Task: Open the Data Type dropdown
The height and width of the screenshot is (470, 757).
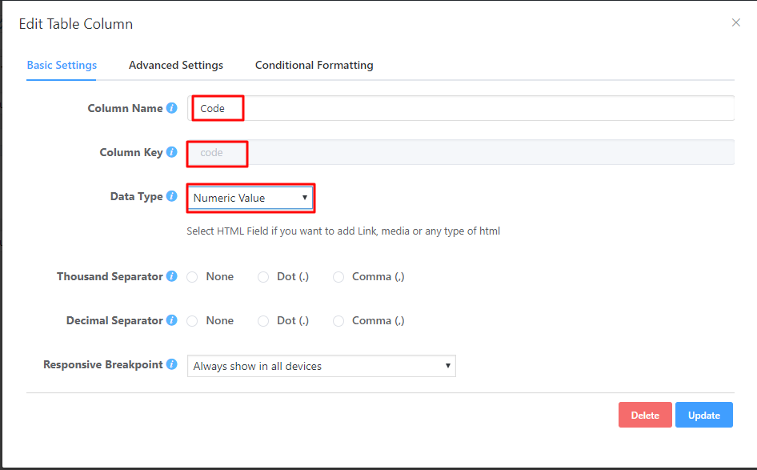Action: pos(250,198)
